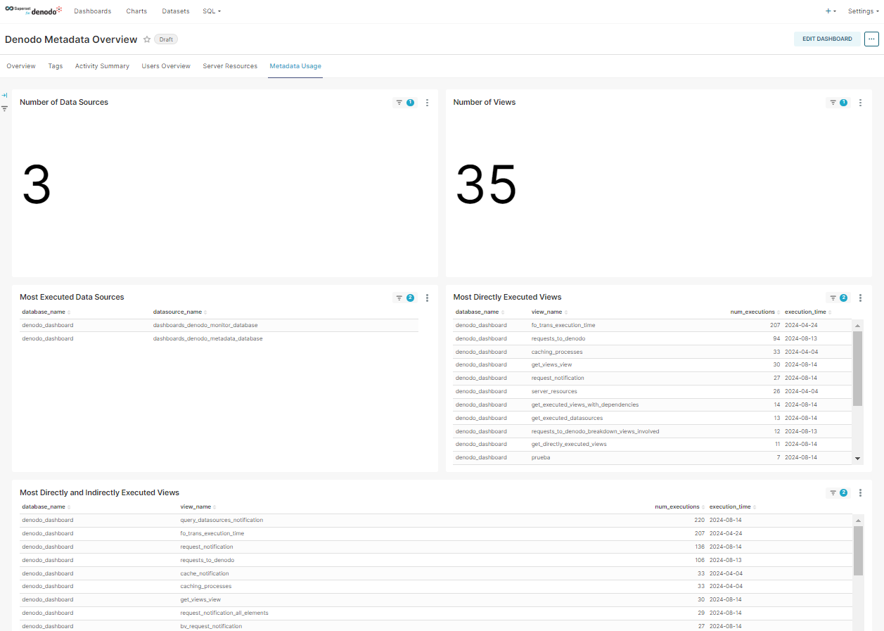Favorite the dashboard with the star icon

(147, 39)
